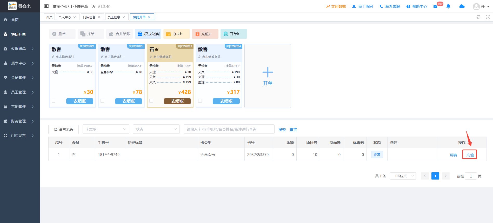Select page 1 in pagination
493x223 pixels.
[x=435, y=176]
